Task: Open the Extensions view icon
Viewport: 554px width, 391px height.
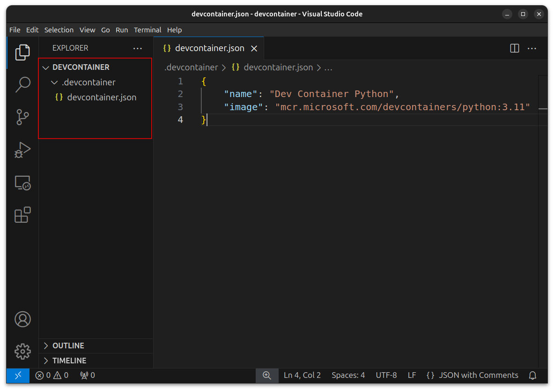Action: 22,215
